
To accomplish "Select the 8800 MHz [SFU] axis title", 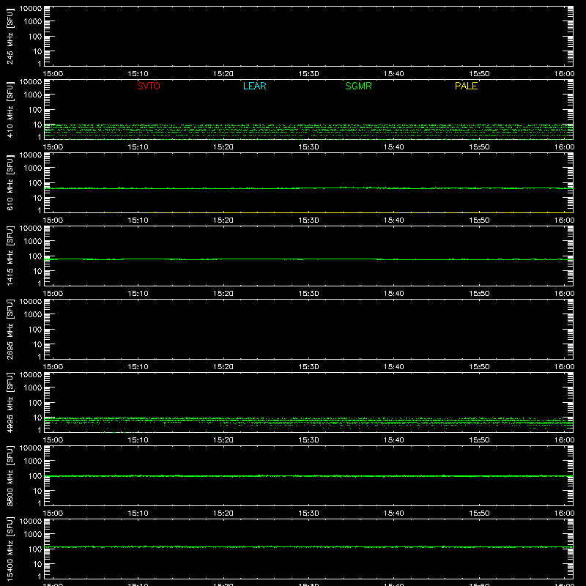I will tap(10, 475).
